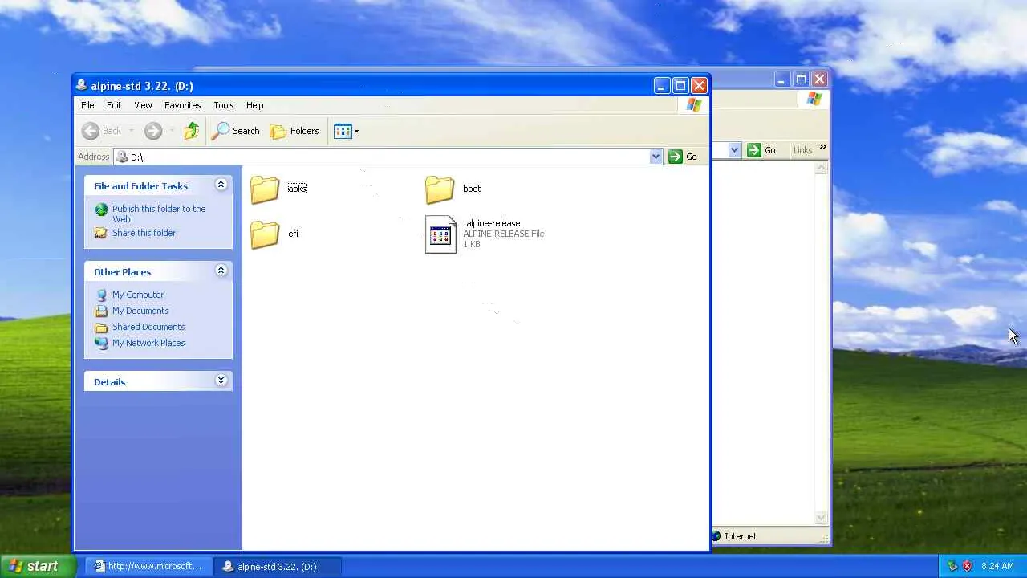Image resolution: width=1027 pixels, height=578 pixels.
Task: Open the Favorites menu
Action: click(183, 105)
